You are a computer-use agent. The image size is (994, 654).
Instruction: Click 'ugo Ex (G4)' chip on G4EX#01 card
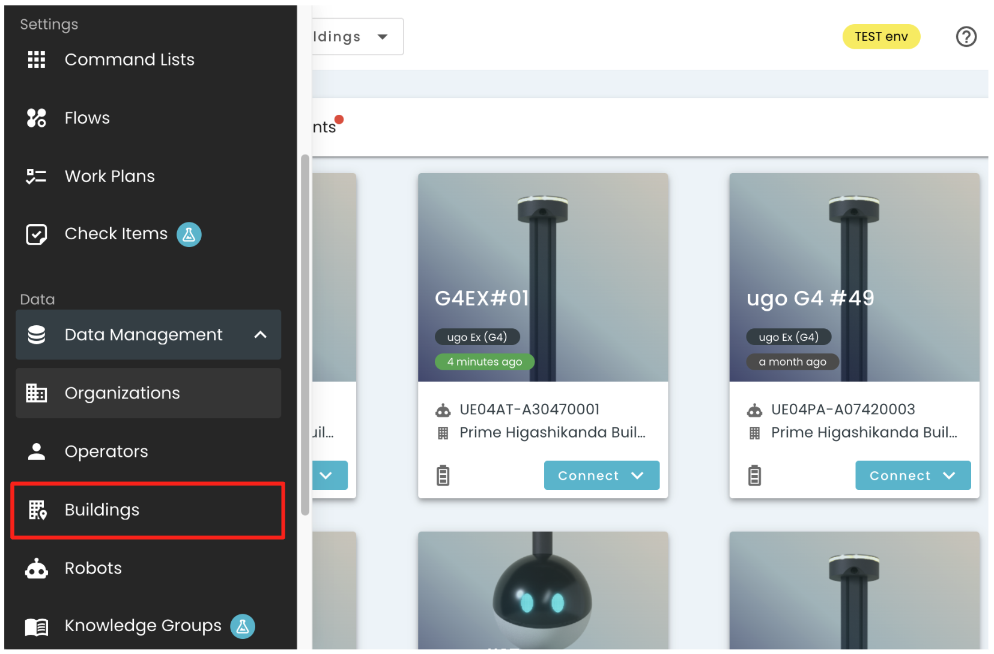tap(477, 337)
